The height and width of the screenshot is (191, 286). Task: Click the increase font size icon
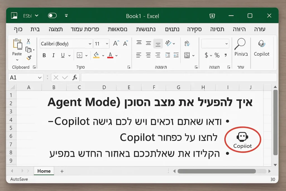tap(116, 44)
